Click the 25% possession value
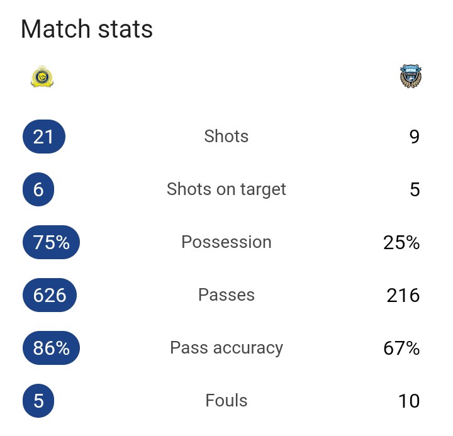Image resolution: width=453 pixels, height=436 pixels. tap(401, 242)
